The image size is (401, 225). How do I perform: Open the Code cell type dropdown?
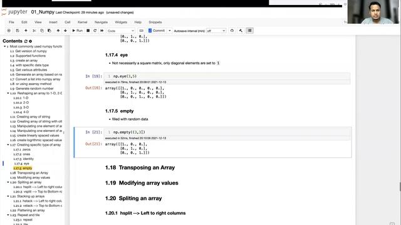(121, 31)
